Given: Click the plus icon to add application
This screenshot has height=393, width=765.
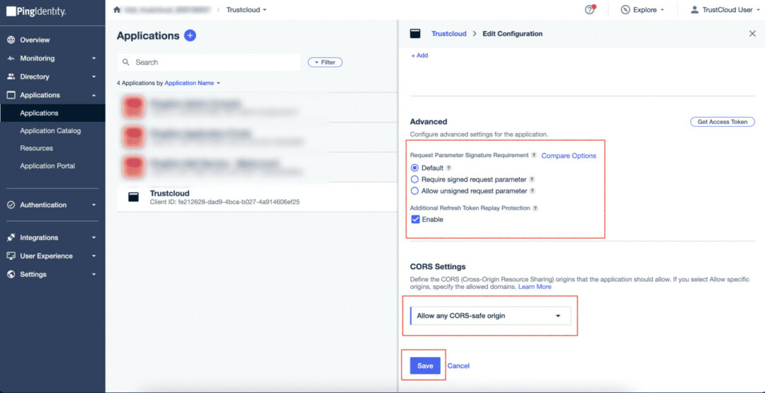Looking at the screenshot, I should point(190,35).
